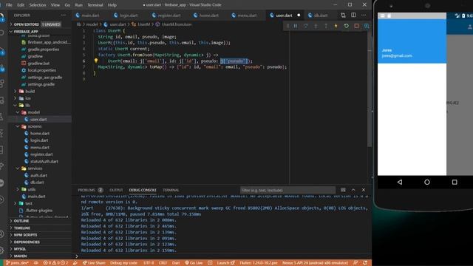Switch to the menu.dart editor tab
This screenshot has height=266, width=473.
(x=247, y=15)
